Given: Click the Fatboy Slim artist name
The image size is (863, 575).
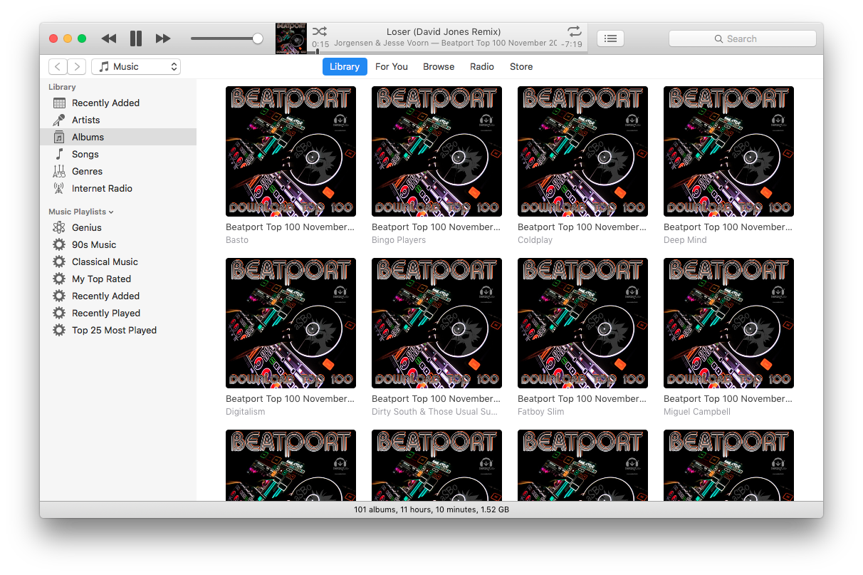Looking at the screenshot, I should tap(541, 412).
